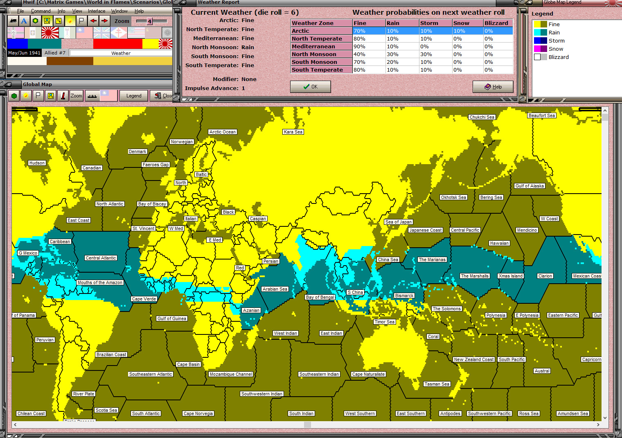Image resolution: width=622 pixels, height=438 pixels.
Task: Click the map horizontal scrollbar right arrow
Action: pyautogui.click(x=598, y=425)
